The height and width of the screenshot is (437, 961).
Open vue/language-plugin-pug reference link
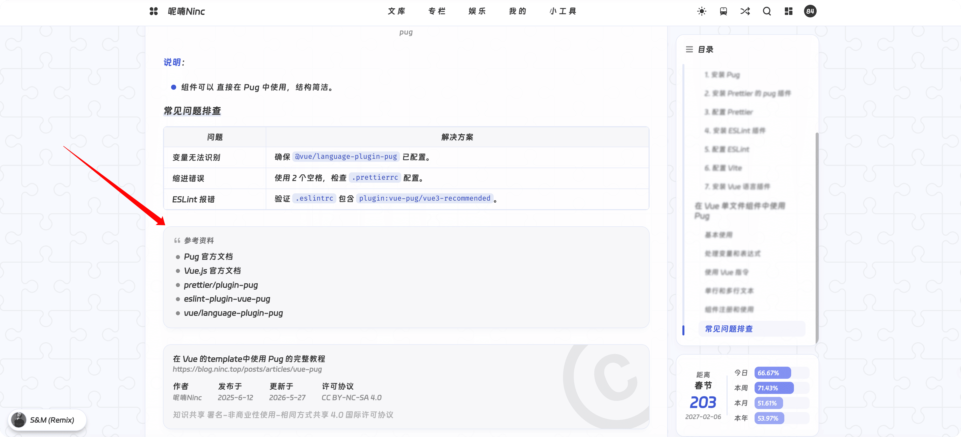click(x=233, y=313)
